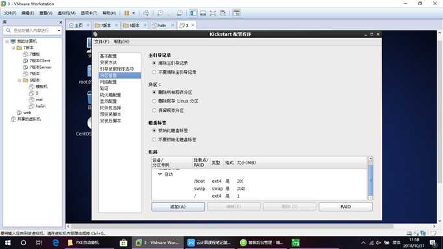Click 添加(A) button
Image resolution: width=443 pixels, height=249 pixels.
pos(178,207)
